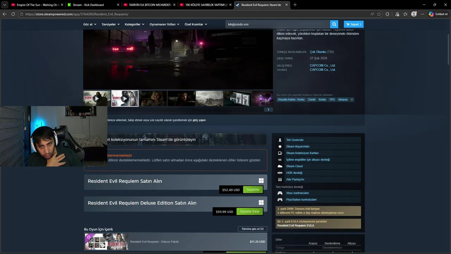Close the Kick Dashboard tab
This screenshot has height=254, width=451.
(118, 5)
